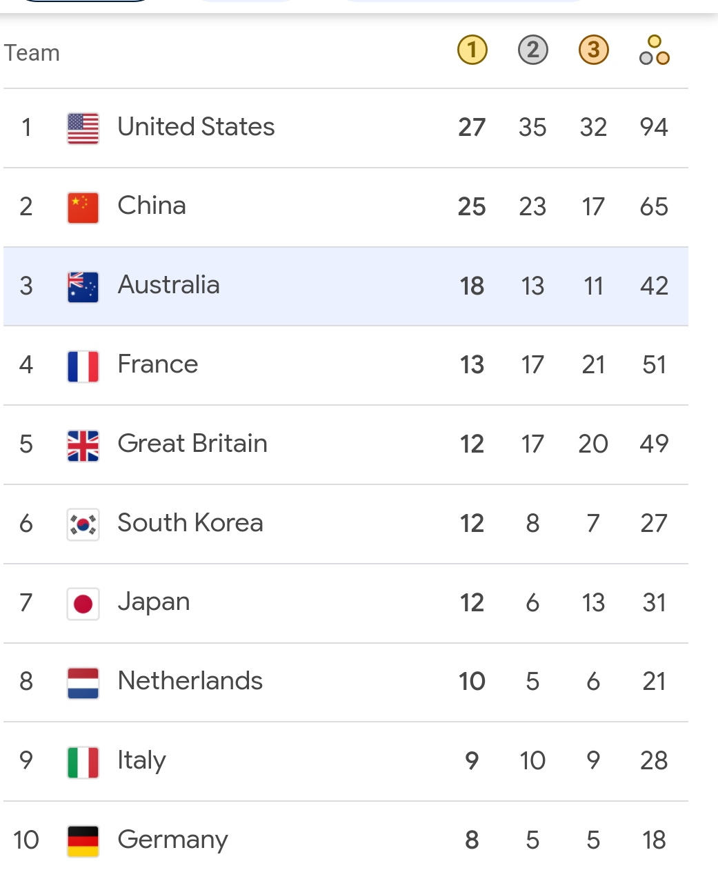Click the total medals column icon

click(654, 50)
